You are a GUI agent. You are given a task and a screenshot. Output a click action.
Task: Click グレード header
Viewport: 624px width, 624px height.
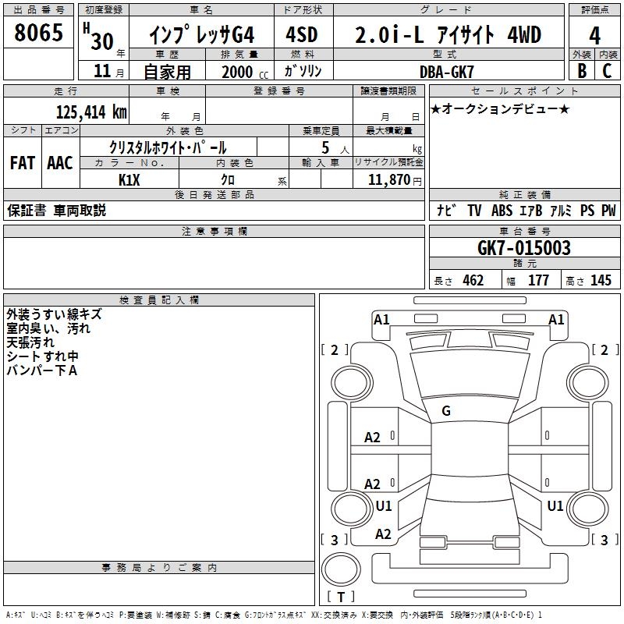[x=448, y=10]
